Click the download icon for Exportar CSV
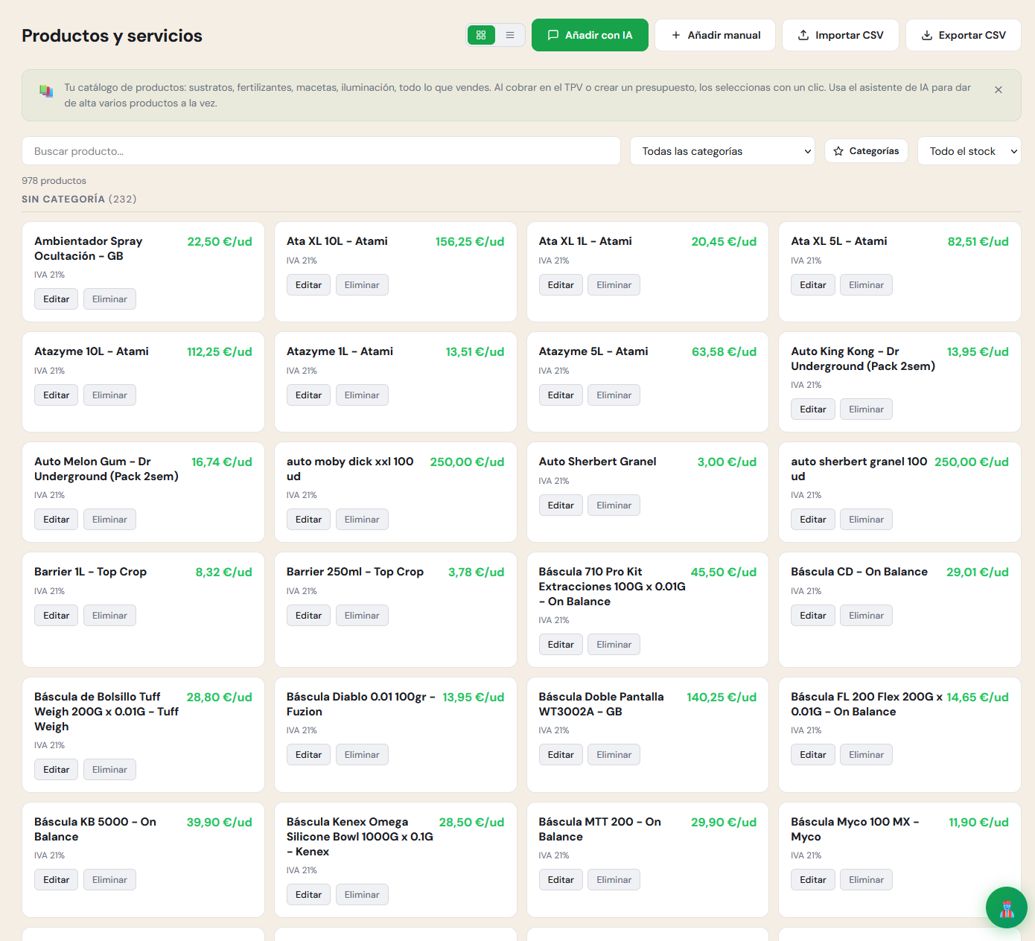This screenshot has height=941, width=1035. (927, 35)
